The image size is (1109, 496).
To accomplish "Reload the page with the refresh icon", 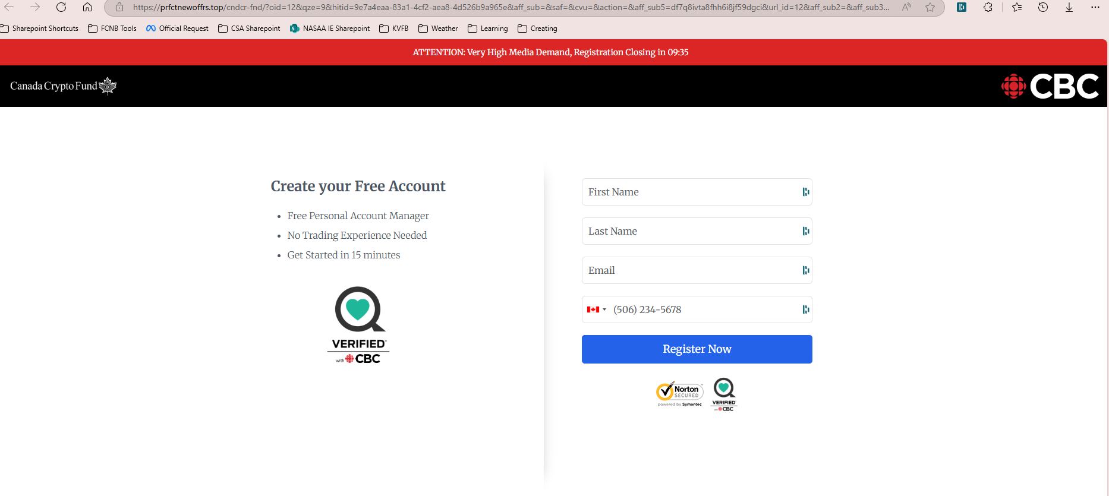I will [x=61, y=7].
